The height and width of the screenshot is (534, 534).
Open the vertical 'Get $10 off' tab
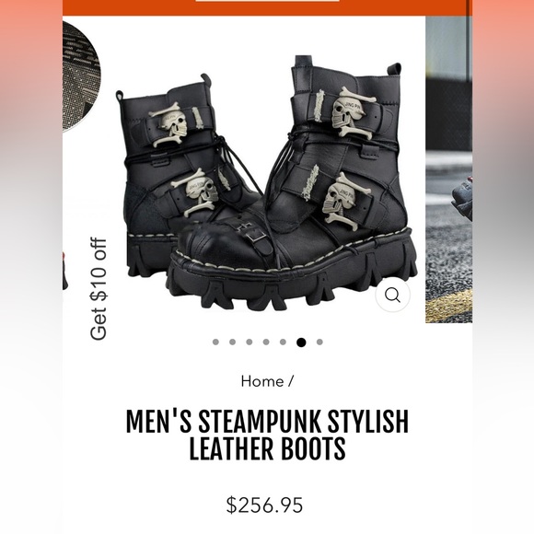(x=99, y=288)
